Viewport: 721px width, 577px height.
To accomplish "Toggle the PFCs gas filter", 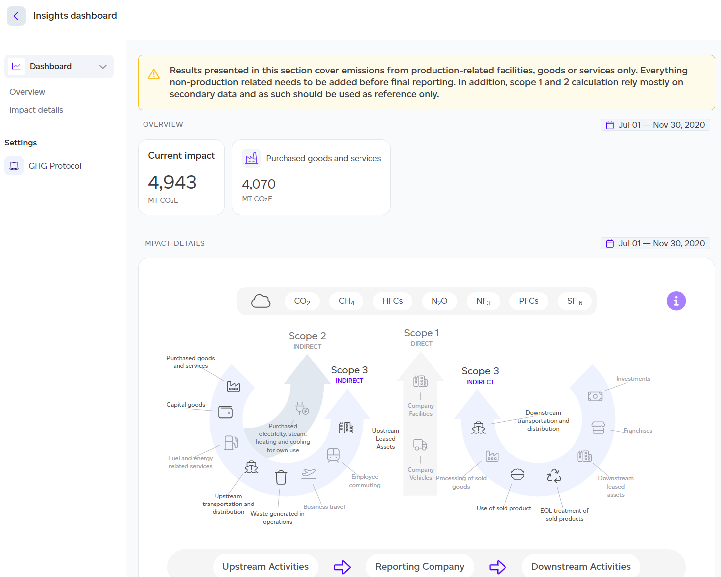I will [529, 301].
